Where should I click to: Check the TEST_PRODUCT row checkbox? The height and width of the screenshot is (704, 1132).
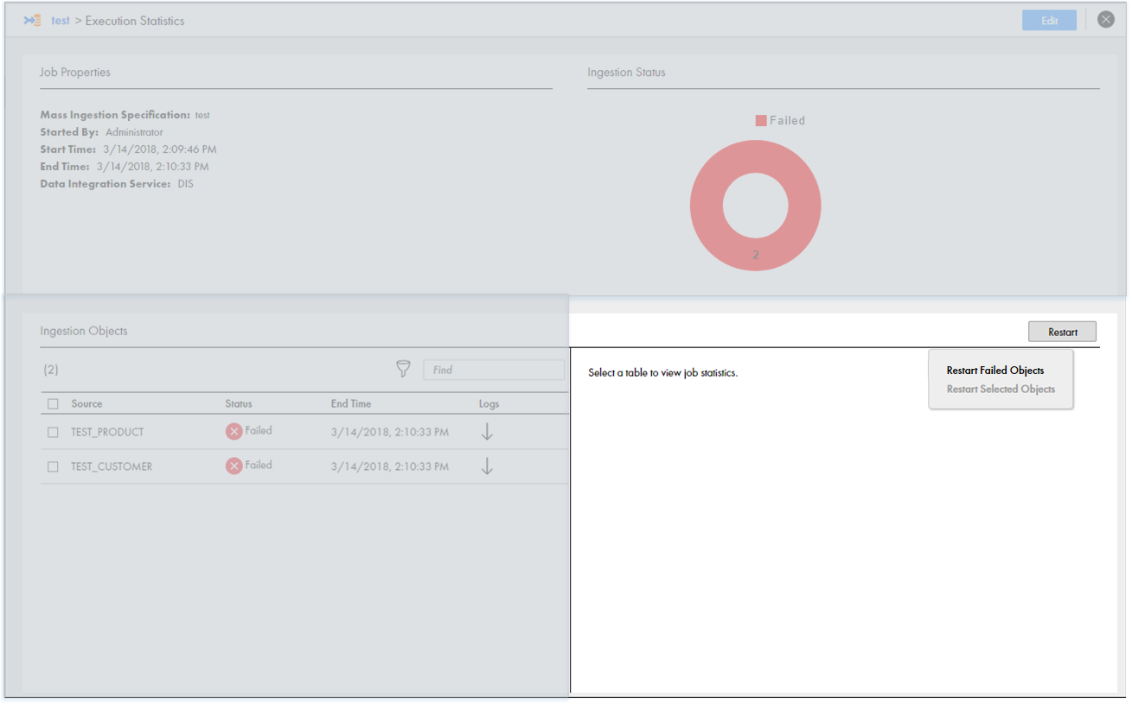click(54, 432)
